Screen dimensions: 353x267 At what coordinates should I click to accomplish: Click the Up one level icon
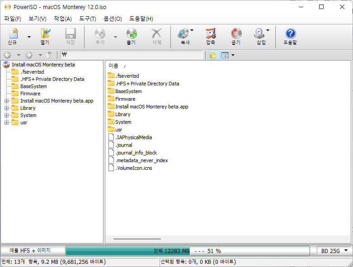[x=49, y=55]
